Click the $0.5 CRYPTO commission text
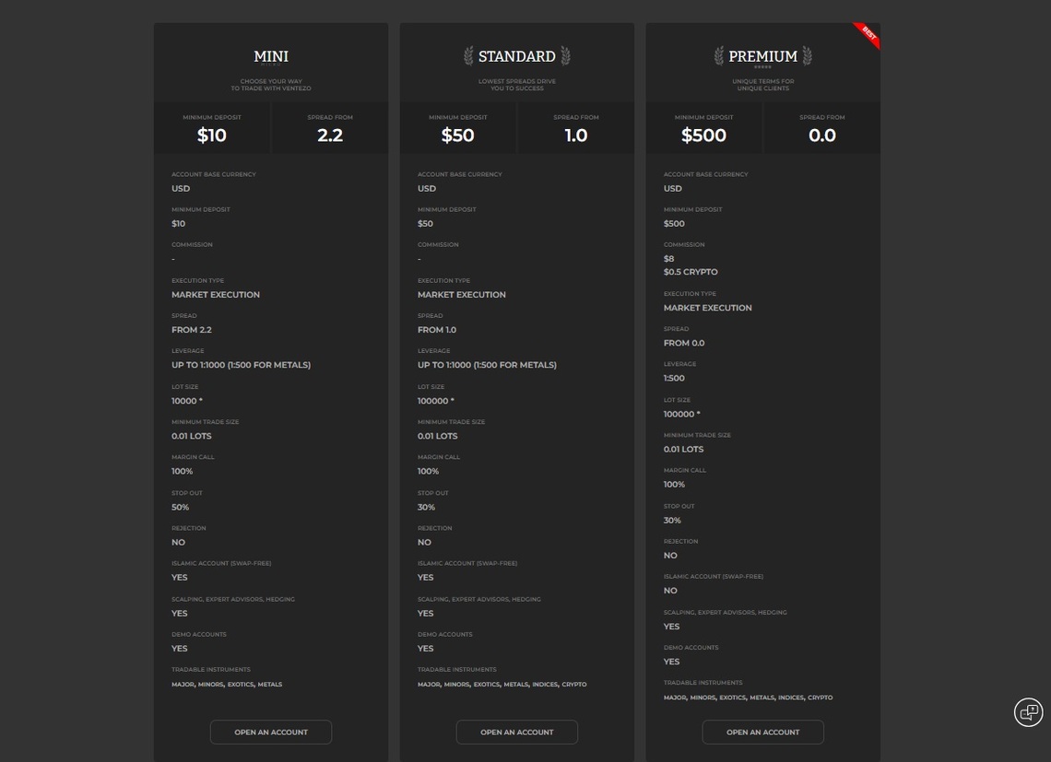Screen dimensions: 1051x762 (691, 272)
